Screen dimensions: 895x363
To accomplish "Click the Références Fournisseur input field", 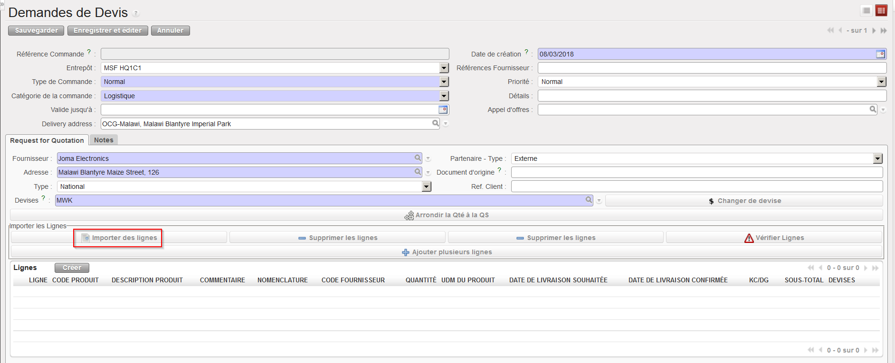I will (x=712, y=68).
